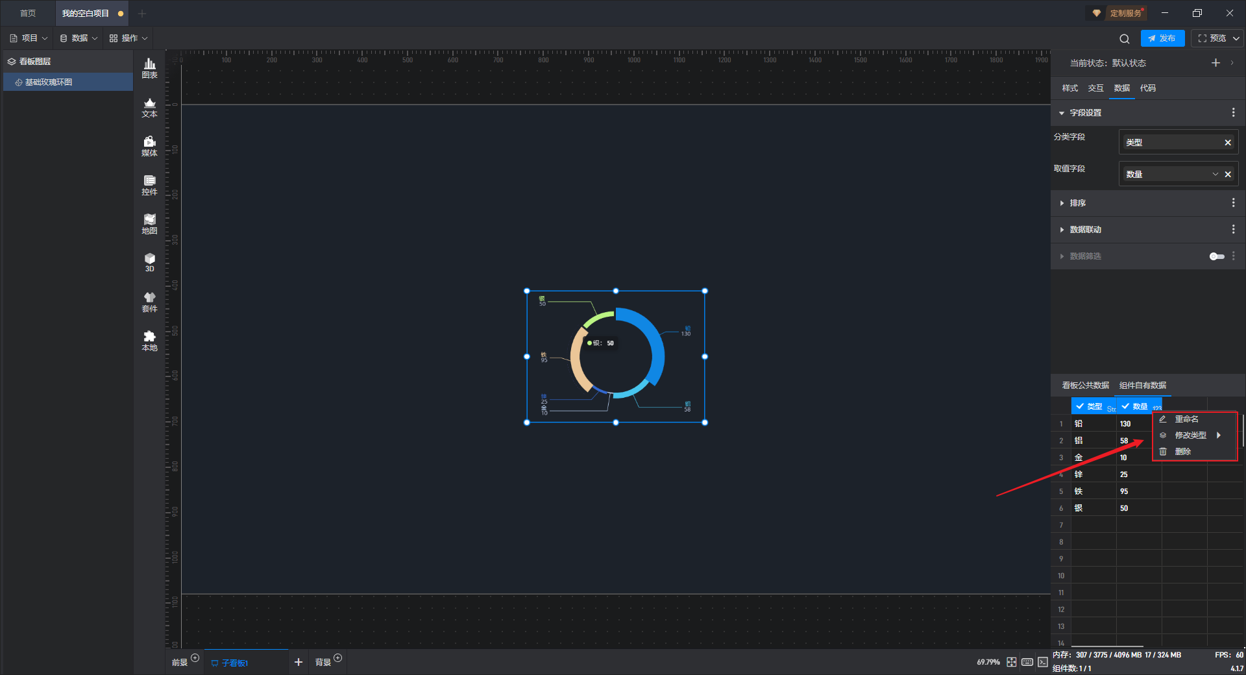Add a new state with plus icon
Viewport: 1246px width, 675px height.
coord(1215,63)
